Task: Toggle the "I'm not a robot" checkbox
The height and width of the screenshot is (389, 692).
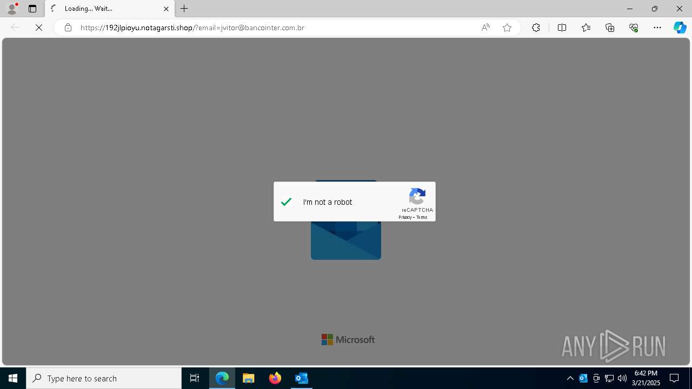Action: click(287, 202)
